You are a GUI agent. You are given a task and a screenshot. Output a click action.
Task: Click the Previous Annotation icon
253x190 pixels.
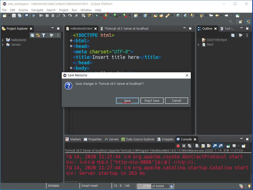[x=202, y=15]
